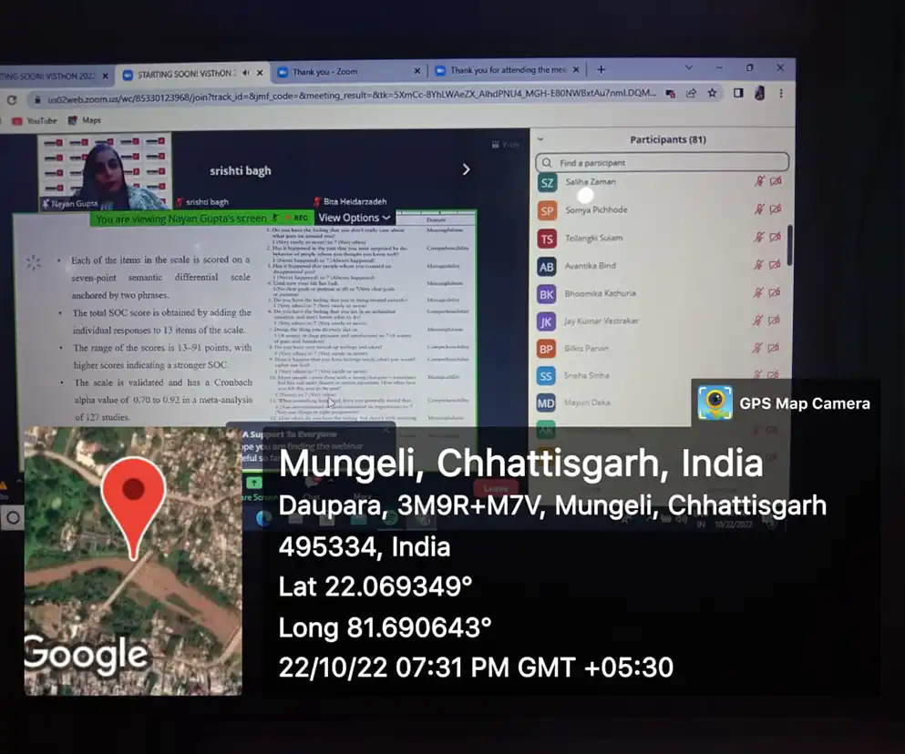Click the MD avatar of Mayuri Deka
The height and width of the screenshot is (754, 905).
pyautogui.click(x=546, y=403)
